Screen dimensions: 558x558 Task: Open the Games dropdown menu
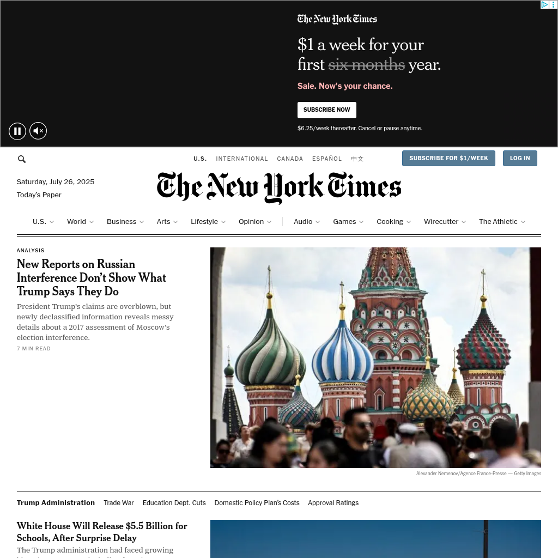click(348, 222)
